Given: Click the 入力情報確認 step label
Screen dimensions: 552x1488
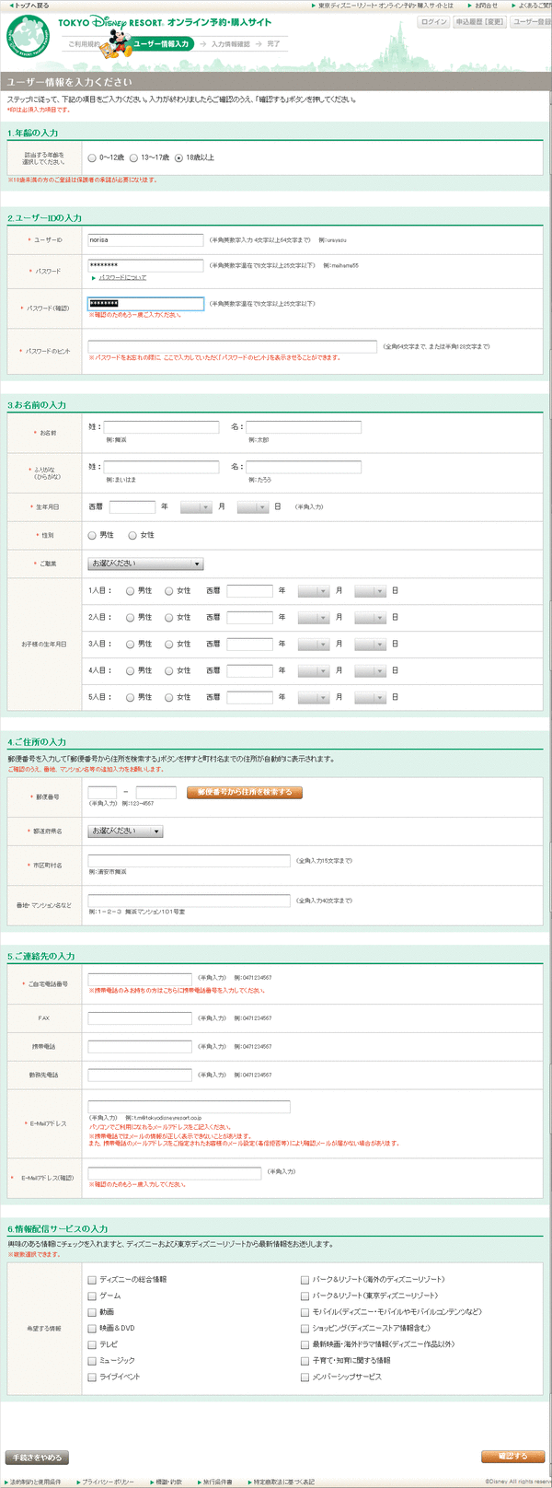Looking at the screenshot, I should [x=230, y=44].
